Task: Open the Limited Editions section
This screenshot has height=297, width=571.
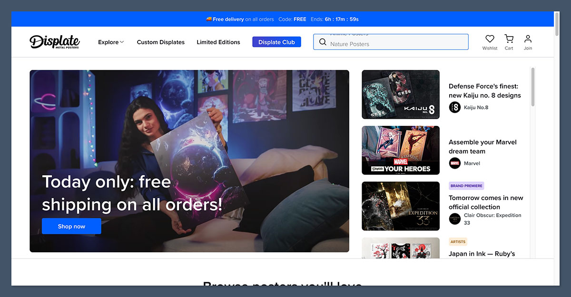Action: point(218,42)
